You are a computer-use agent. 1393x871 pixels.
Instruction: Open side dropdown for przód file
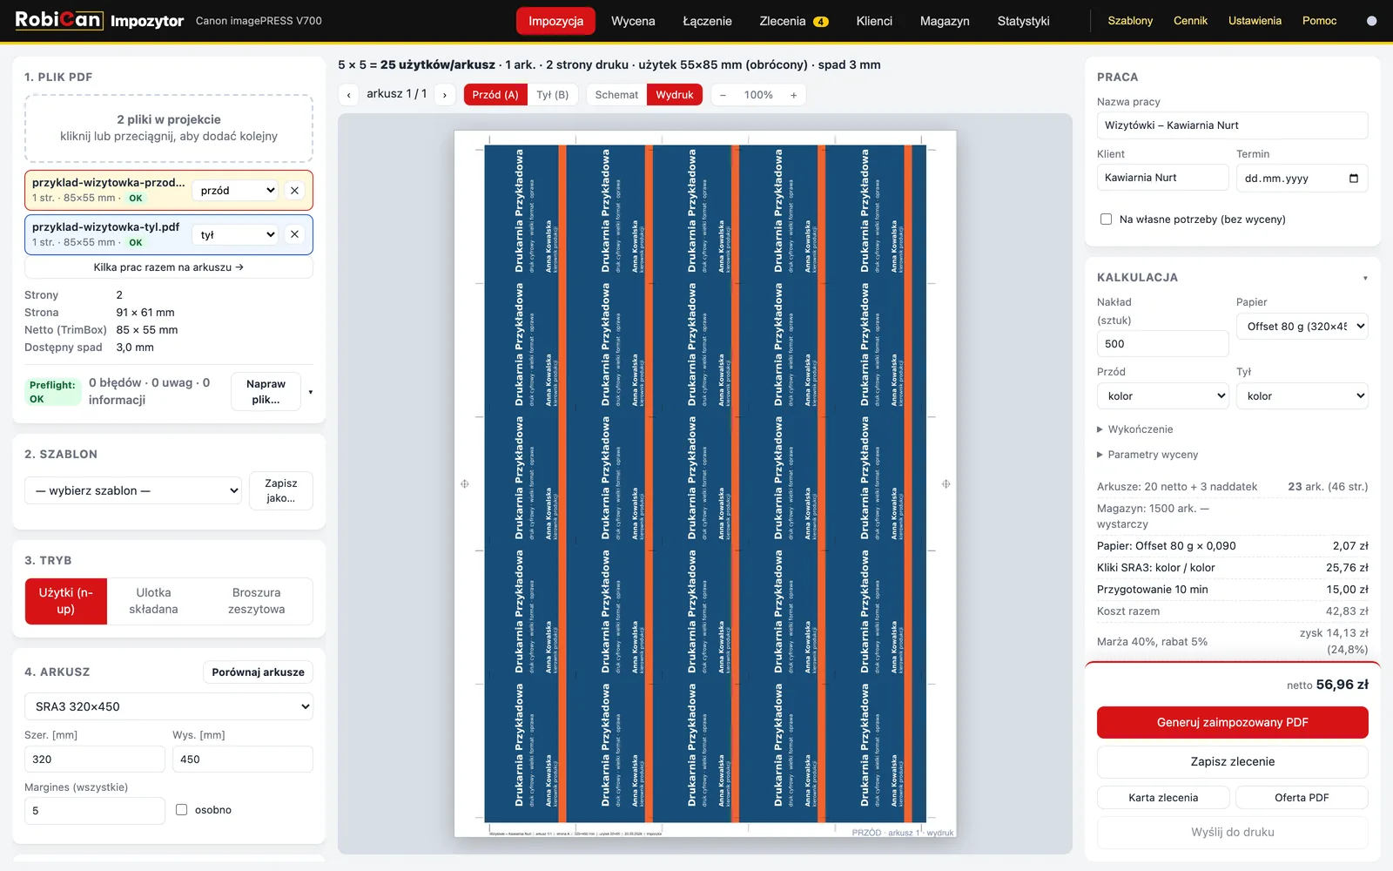[x=237, y=191]
